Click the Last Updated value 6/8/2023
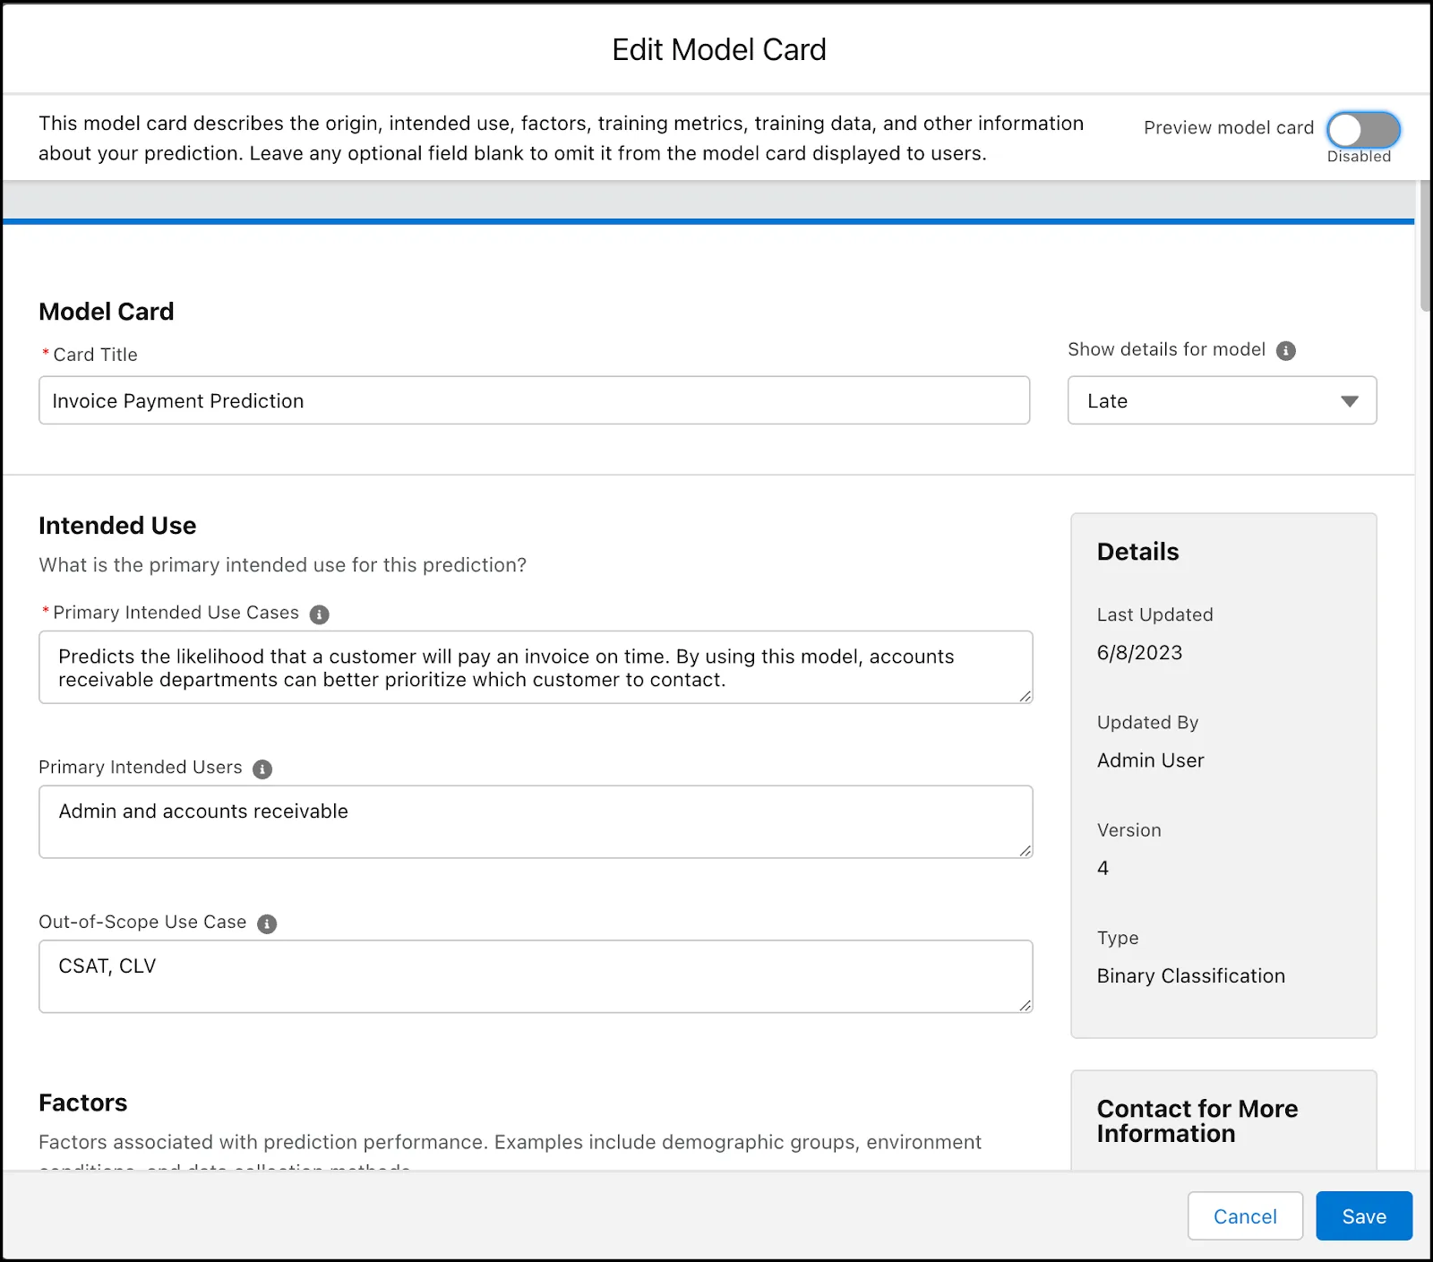 pos(1139,653)
